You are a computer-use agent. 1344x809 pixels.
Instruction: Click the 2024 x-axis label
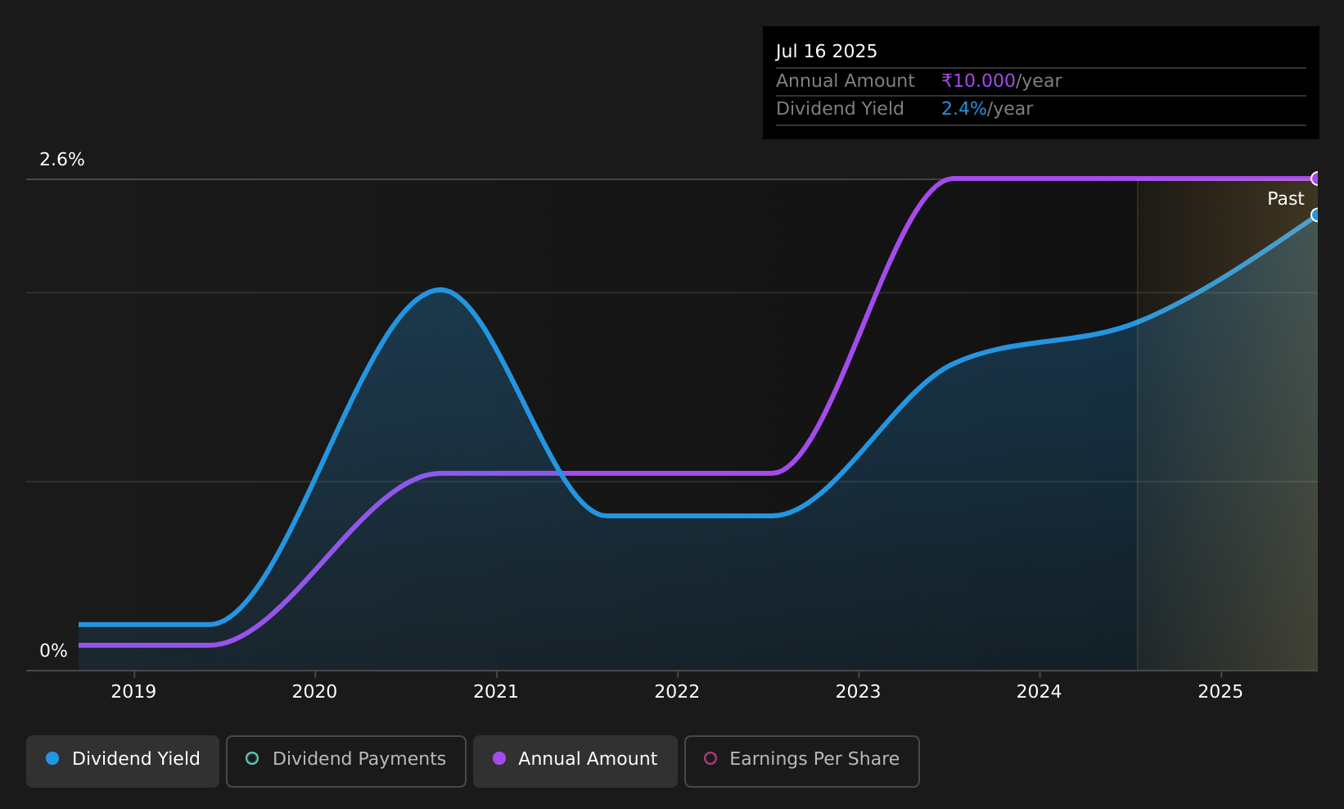tap(1039, 692)
